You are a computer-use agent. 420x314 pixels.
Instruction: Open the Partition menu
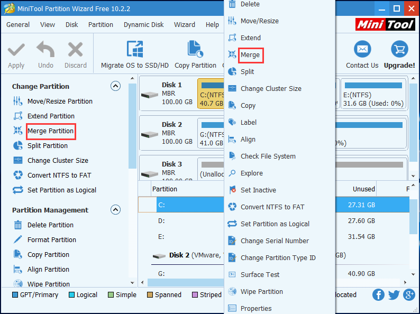[x=101, y=25]
